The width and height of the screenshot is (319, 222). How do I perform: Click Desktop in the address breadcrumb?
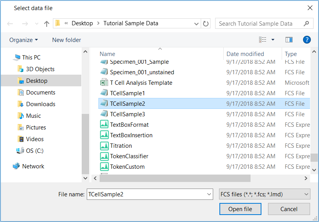pos(82,23)
